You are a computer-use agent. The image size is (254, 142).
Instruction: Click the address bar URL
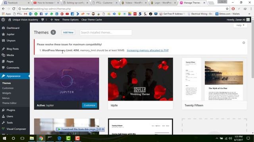pyautogui.click(x=46, y=9)
